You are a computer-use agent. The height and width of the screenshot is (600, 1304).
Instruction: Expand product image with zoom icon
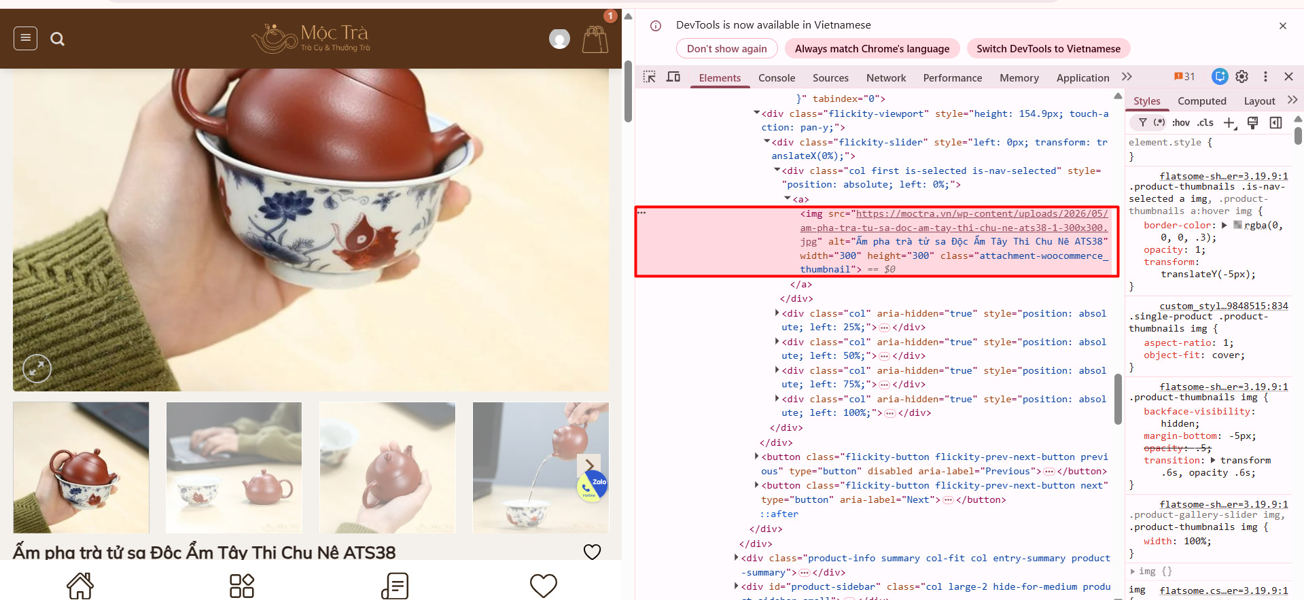[37, 368]
